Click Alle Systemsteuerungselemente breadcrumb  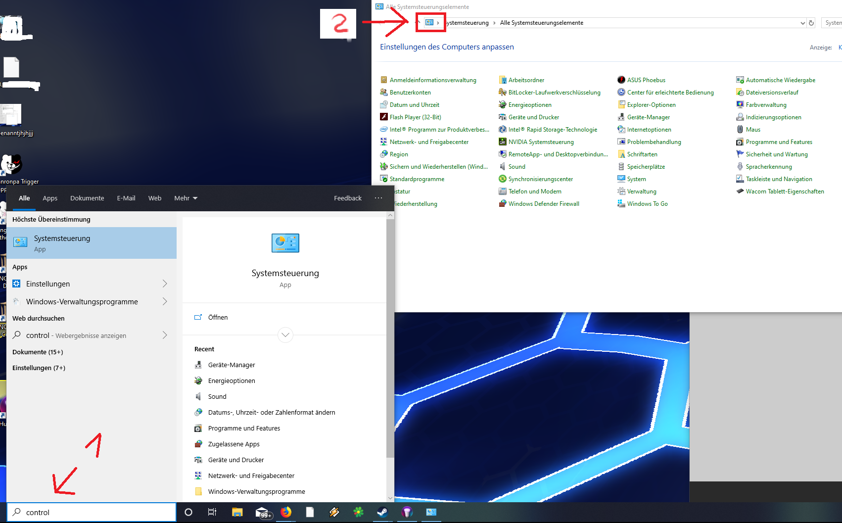pos(542,23)
